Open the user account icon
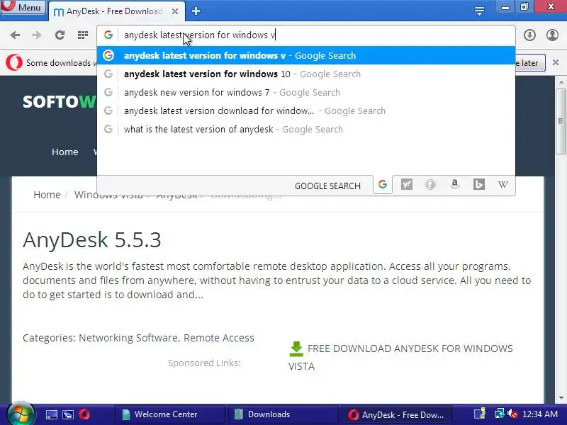Screen dimensions: 567x425 (x=553, y=35)
